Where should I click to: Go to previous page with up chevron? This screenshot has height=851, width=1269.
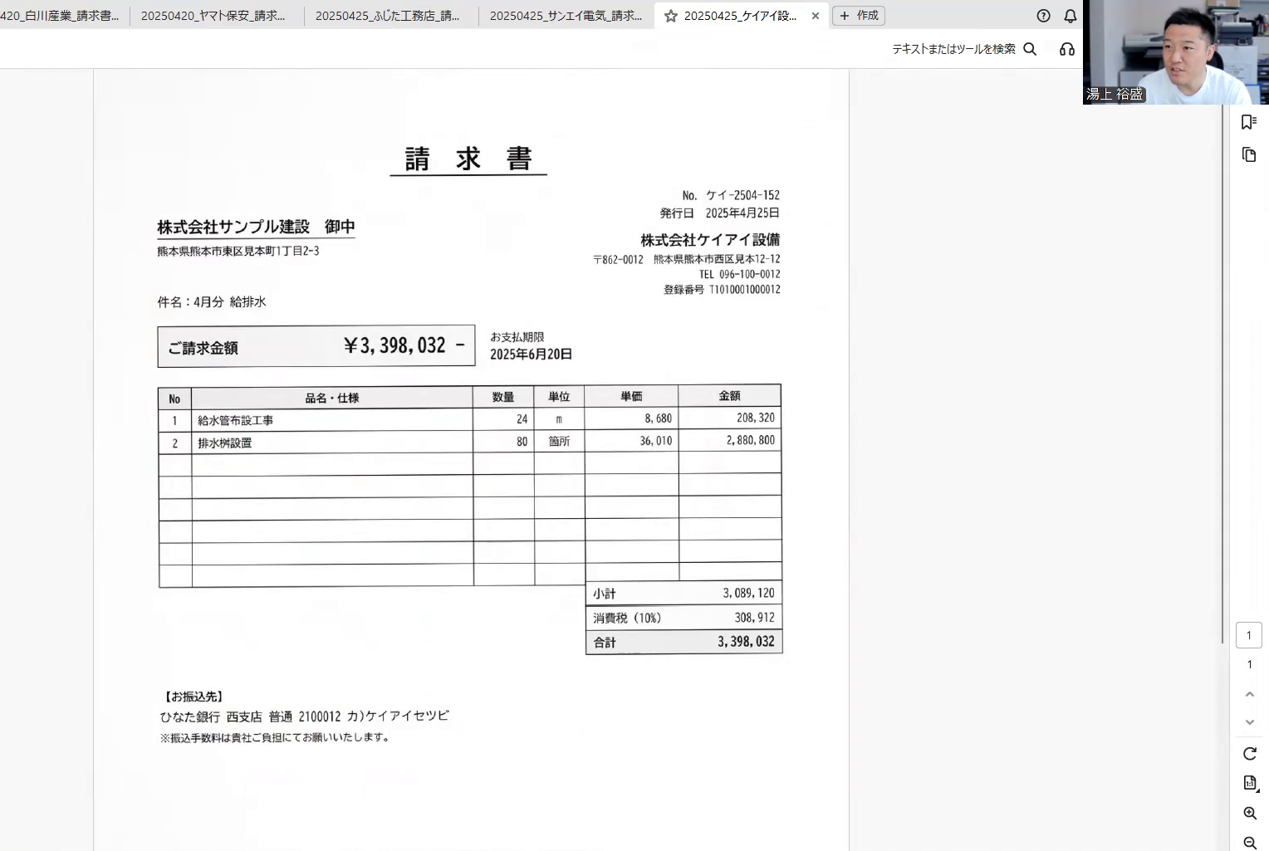tap(1249, 694)
